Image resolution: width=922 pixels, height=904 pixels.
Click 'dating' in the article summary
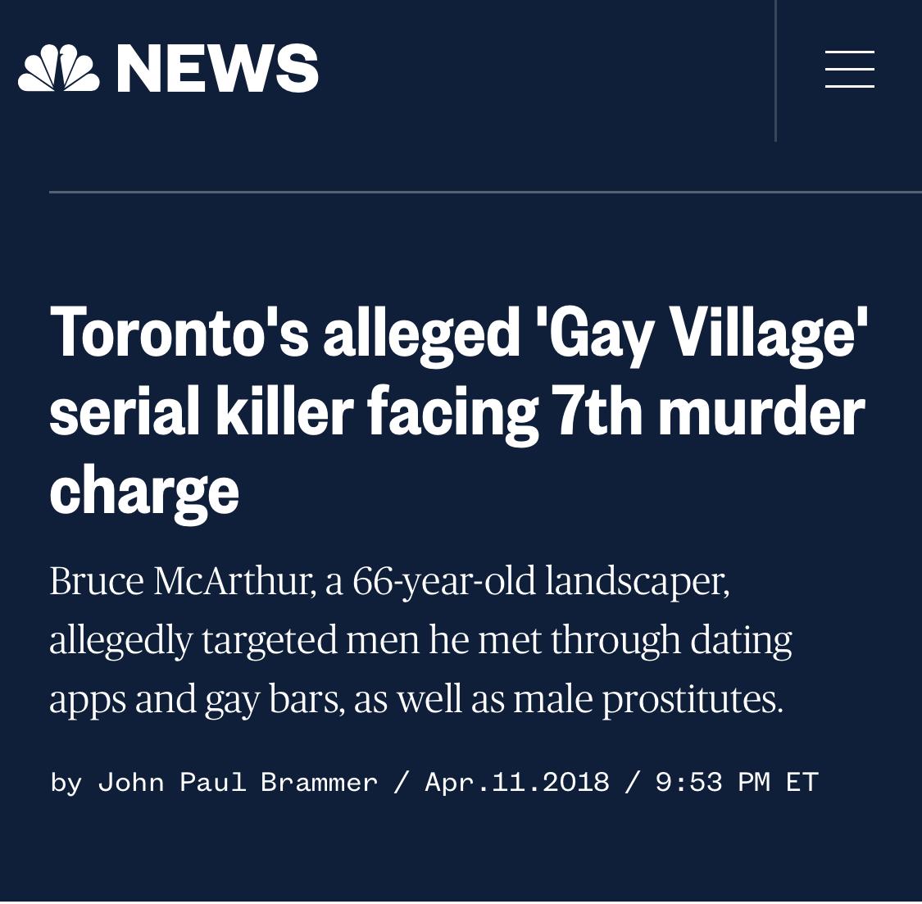[x=741, y=641]
